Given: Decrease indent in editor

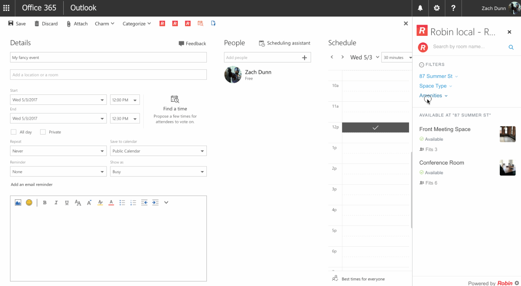Looking at the screenshot, I should [x=144, y=202].
